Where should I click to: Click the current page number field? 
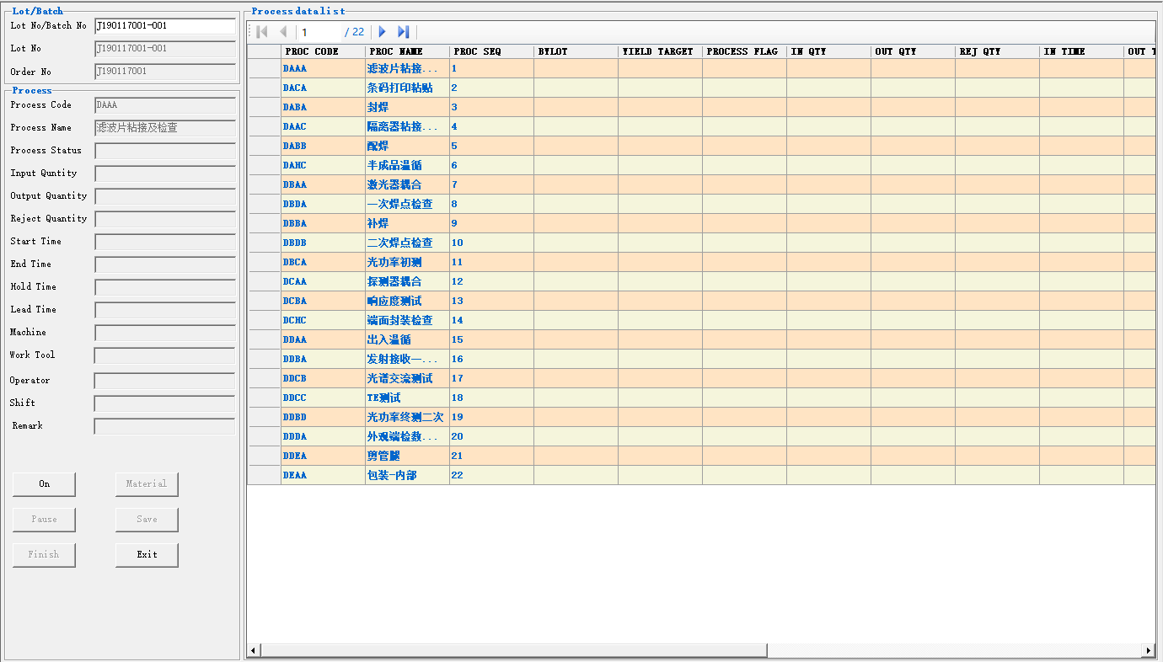point(320,32)
